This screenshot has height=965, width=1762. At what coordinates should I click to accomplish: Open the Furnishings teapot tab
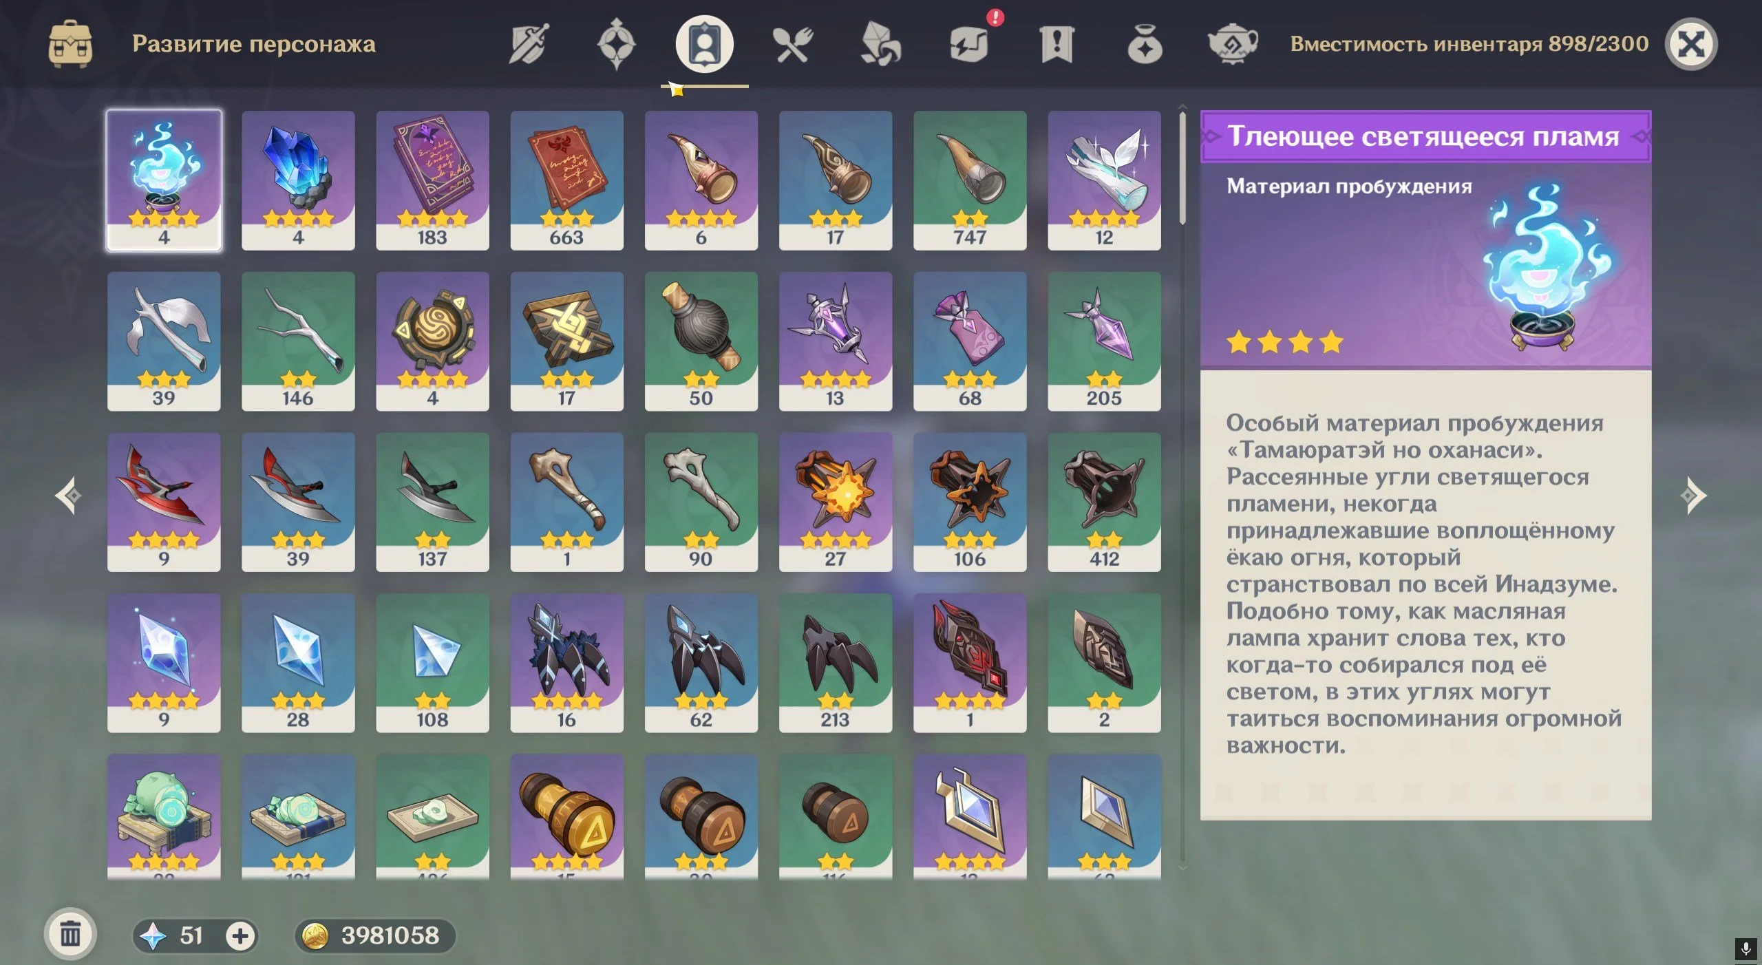(1233, 44)
